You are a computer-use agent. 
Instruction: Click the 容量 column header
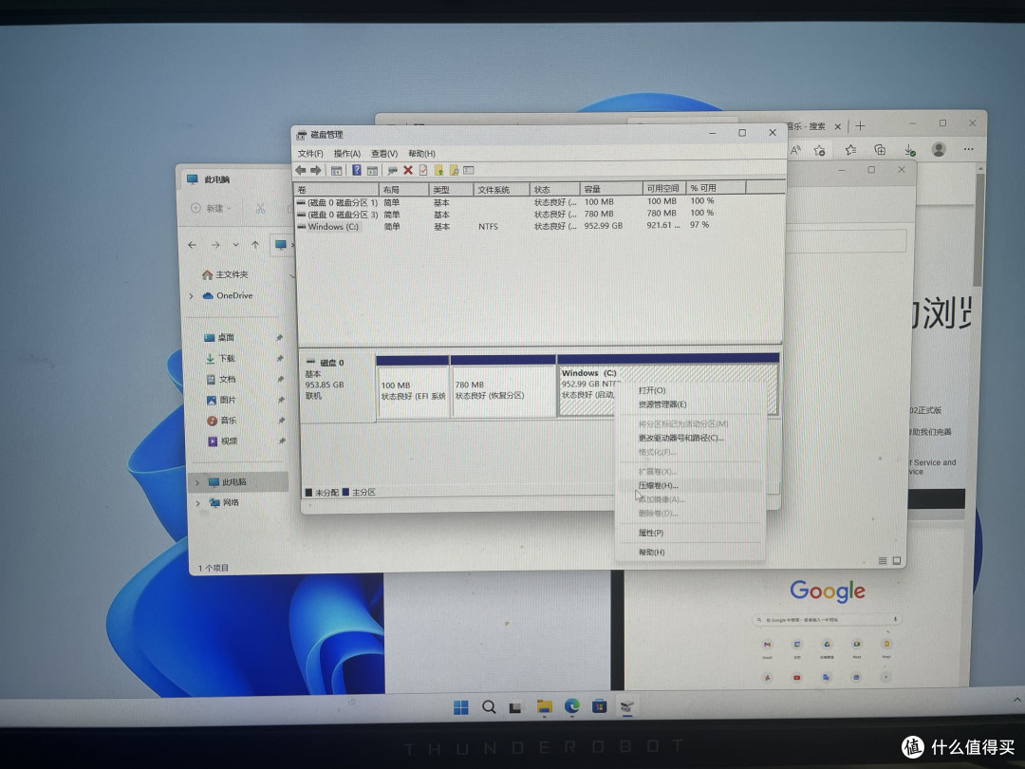tap(610, 189)
